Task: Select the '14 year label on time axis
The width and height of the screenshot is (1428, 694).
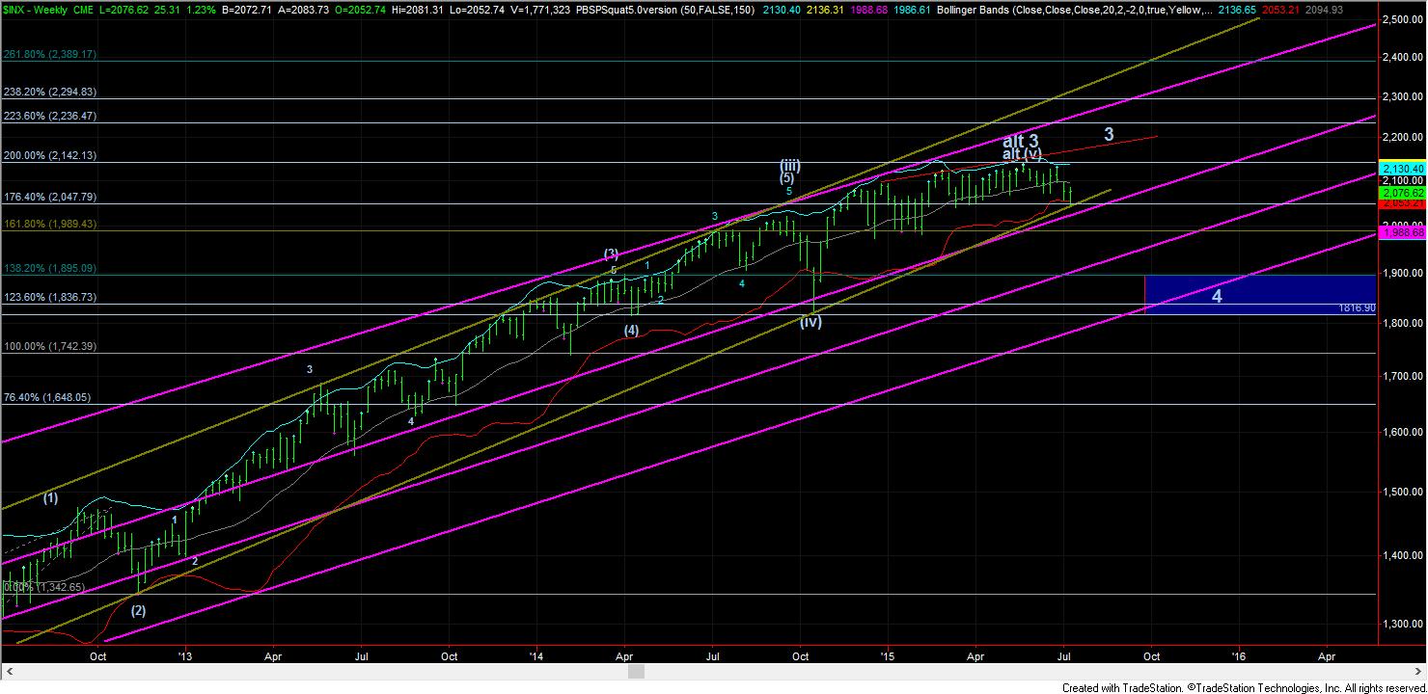Action: click(x=536, y=655)
